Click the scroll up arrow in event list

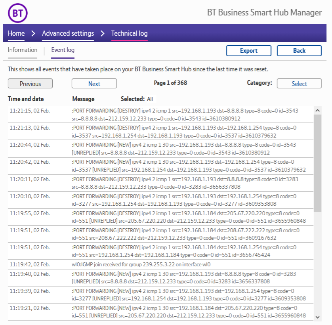click(x=317, y=110)
